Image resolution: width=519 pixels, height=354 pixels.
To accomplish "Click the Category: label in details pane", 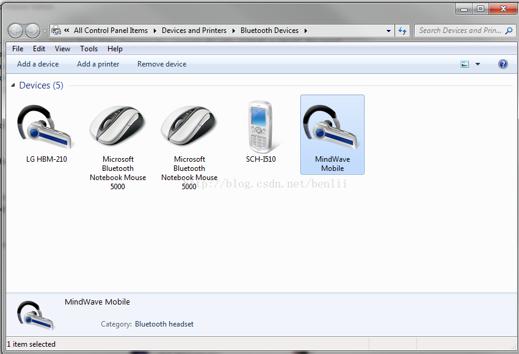I will (116, 324).
